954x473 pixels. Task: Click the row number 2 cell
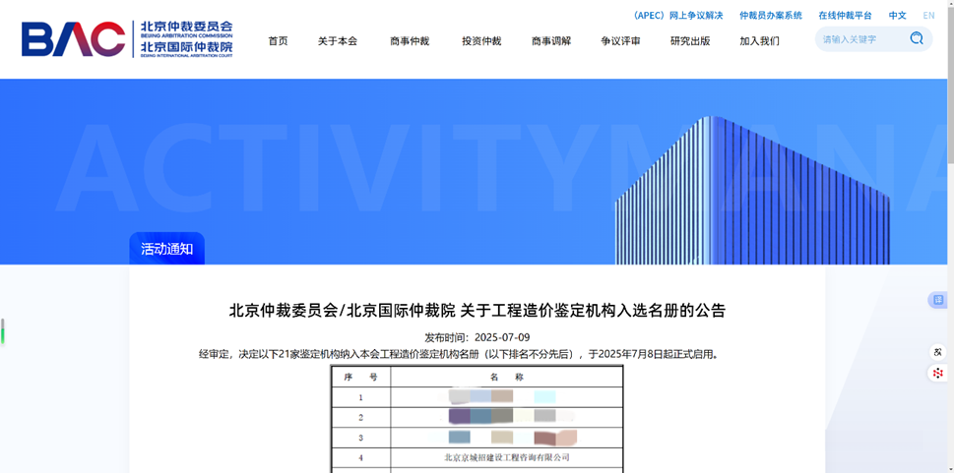tap(360, 418)
